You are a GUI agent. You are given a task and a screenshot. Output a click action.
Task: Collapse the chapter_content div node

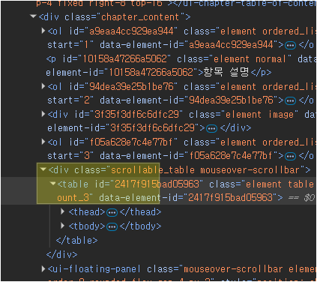click(x=33, y=16)
